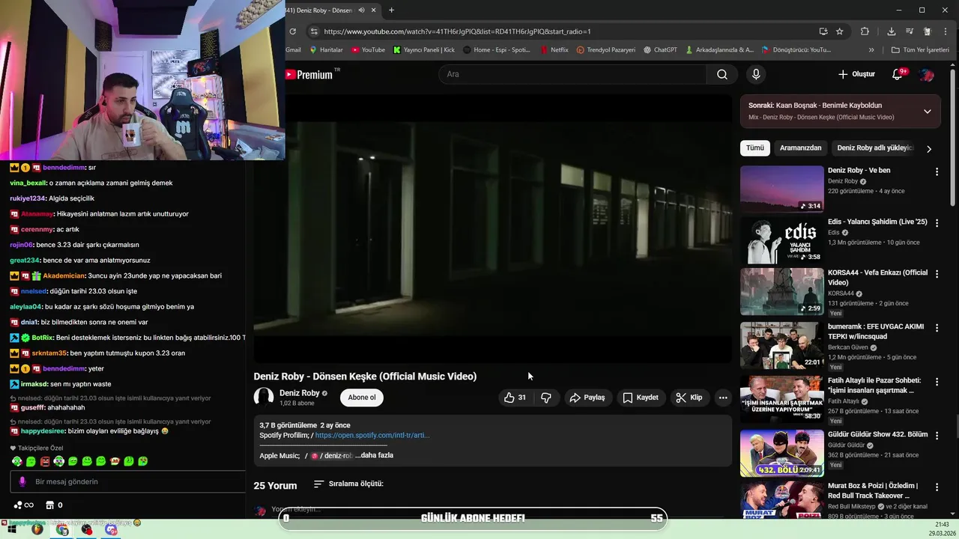Open KORSA44 Vefa Enkazı thumbnail
The height and width of the screenshot is (539, 959).
(781, 291)
